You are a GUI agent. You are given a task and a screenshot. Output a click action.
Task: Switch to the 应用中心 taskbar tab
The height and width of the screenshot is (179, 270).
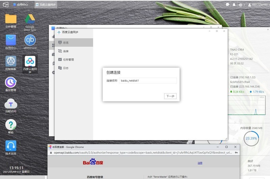coord(21,5)
